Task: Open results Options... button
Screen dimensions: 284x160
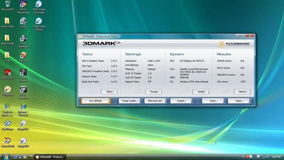Action: click(x=241, y=92)
